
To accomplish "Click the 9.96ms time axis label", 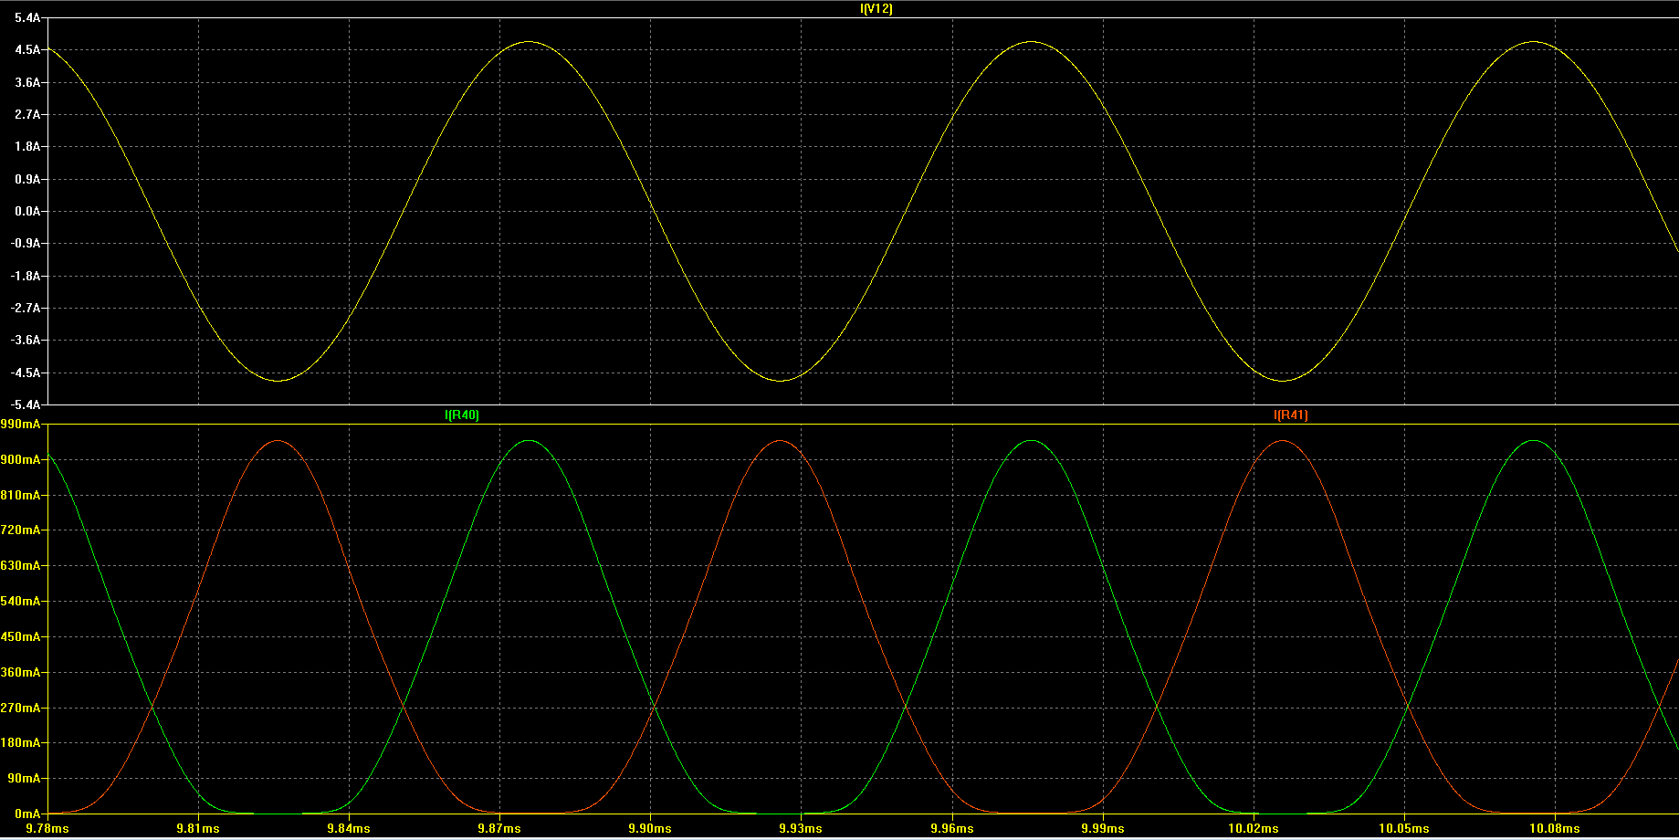I will pyautogui.click(x=952, y=829).
